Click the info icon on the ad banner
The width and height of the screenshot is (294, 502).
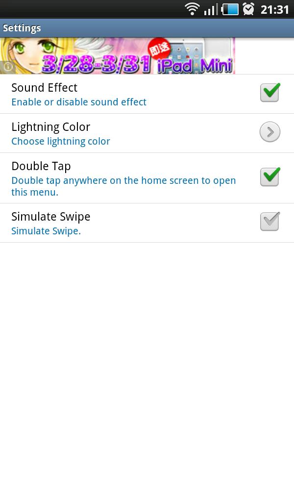coord(8,67)
